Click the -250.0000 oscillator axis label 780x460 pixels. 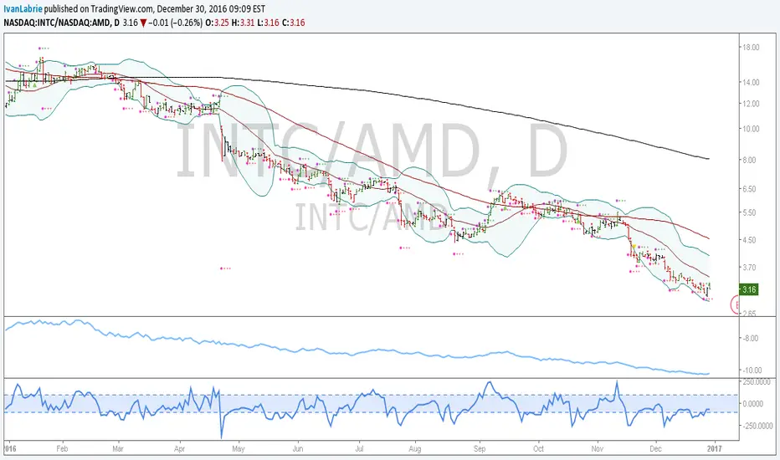coord(757,426)
